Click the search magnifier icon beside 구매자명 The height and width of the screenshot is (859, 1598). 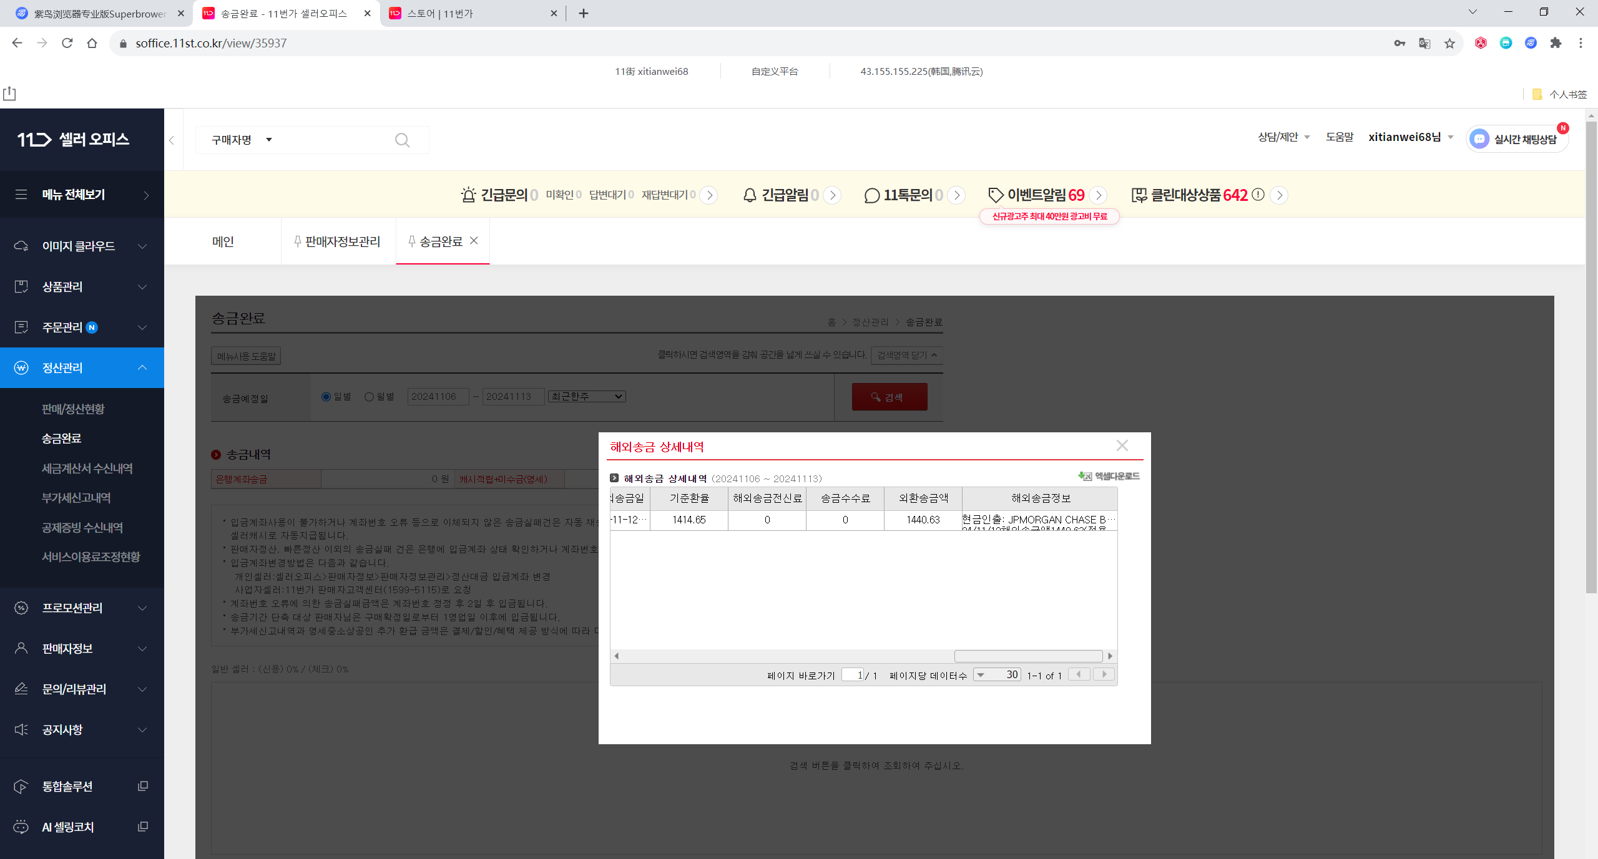tap(402, 139)
